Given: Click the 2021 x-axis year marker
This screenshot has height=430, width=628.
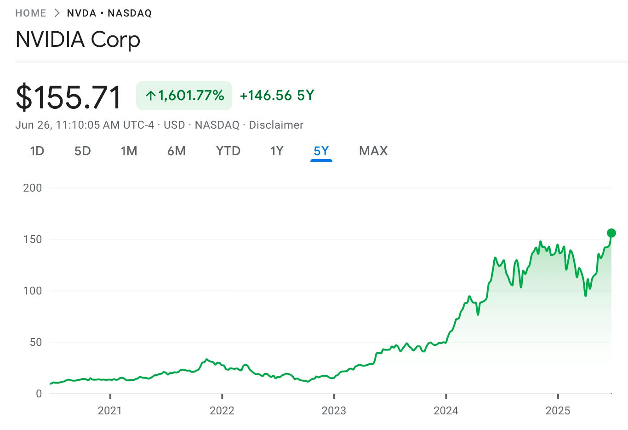Looking at the screenshot, I should coord(110,410).
